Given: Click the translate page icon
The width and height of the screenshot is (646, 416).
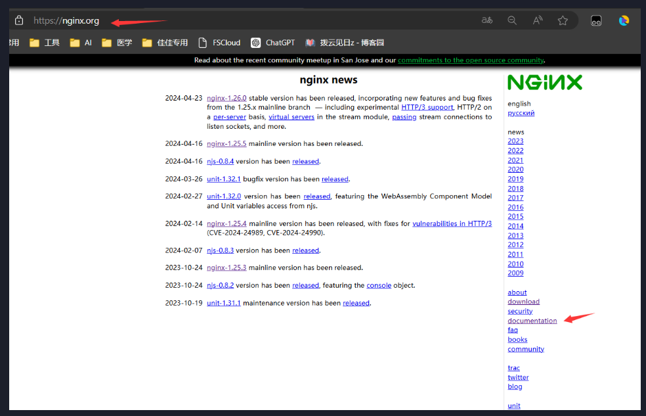Looking at the screenshot, I should [x=487, y=20].
